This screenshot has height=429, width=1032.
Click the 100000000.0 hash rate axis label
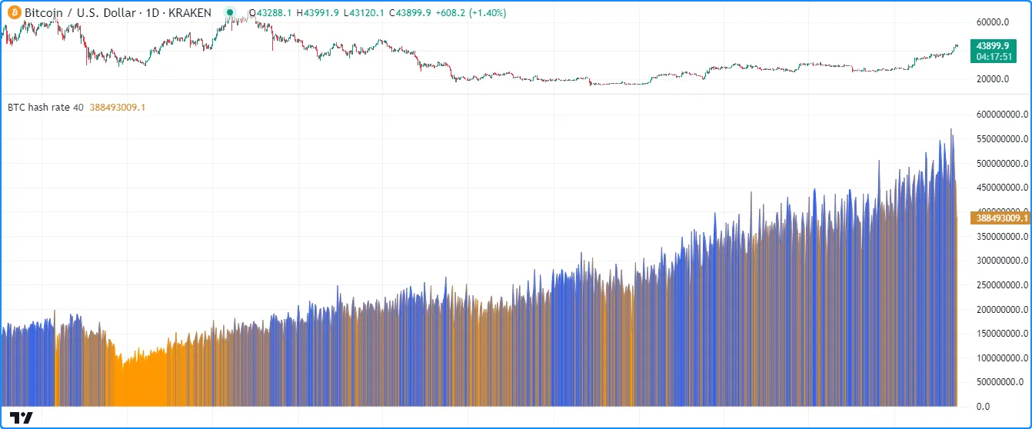pos(1000,357)
